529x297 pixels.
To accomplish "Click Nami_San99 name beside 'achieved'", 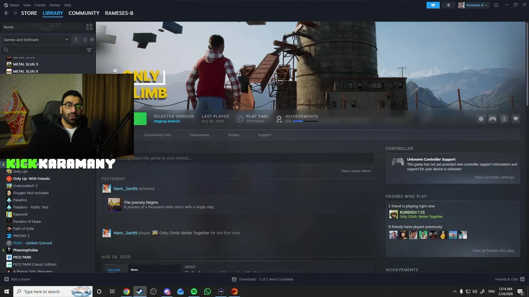I will 125,189.
